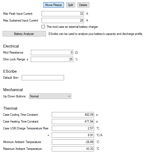Select the Max Peak Input Current label
This screenshot has height=153, width=145.
[x=18, y=14]
